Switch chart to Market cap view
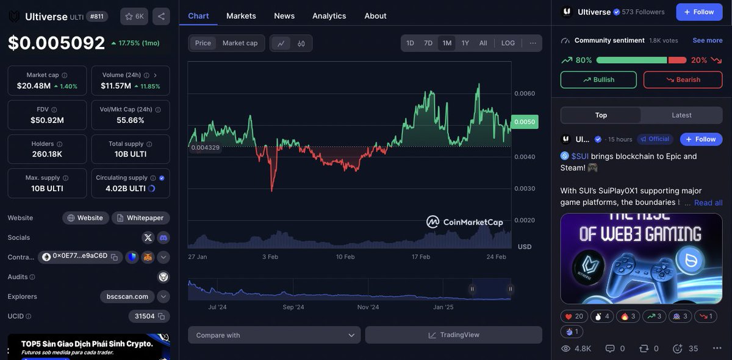 point(240,43)
